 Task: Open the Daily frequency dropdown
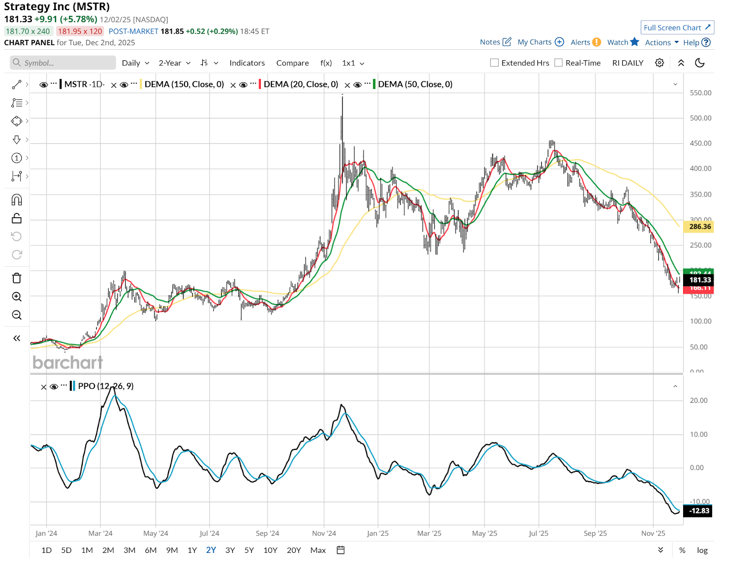click(135, 63)
